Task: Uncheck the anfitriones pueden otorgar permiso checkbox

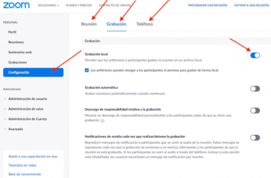Action: point(87,70)
